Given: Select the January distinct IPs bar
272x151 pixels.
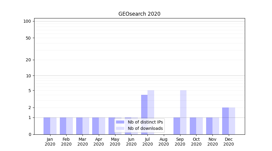Looking at the screenshot, I should [47, 126].
